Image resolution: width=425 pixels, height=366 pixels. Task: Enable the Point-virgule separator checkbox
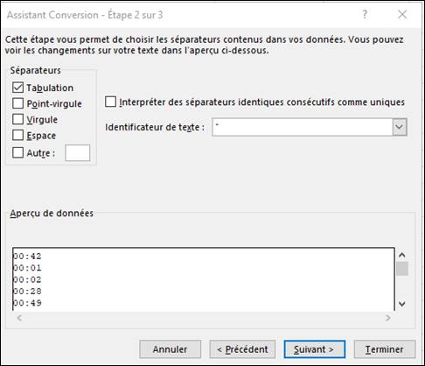pos(17,103)
